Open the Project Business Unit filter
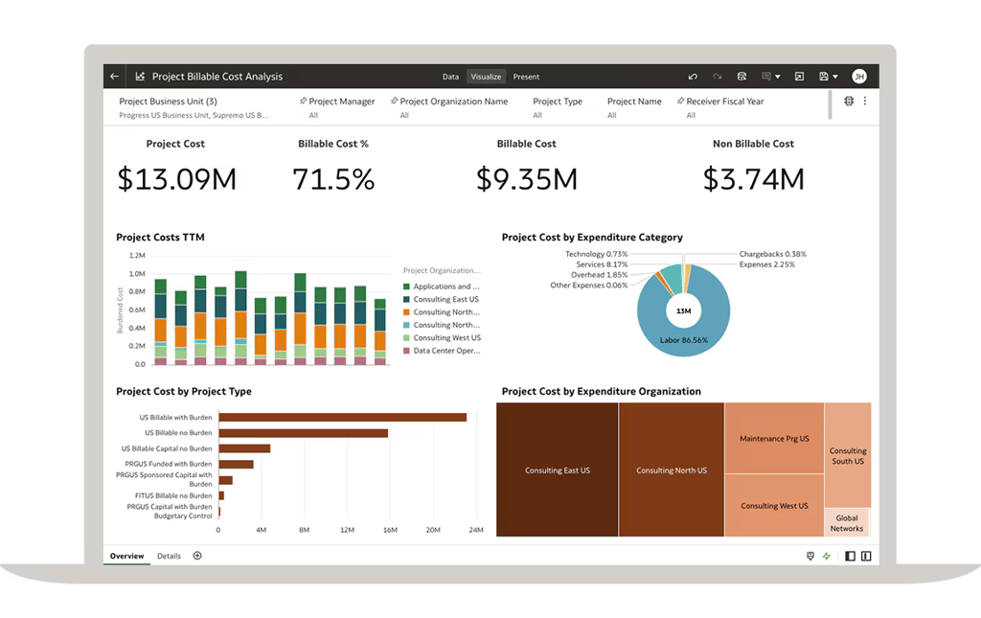The height and width of the screenshot is (618, 981). [168, 102]
